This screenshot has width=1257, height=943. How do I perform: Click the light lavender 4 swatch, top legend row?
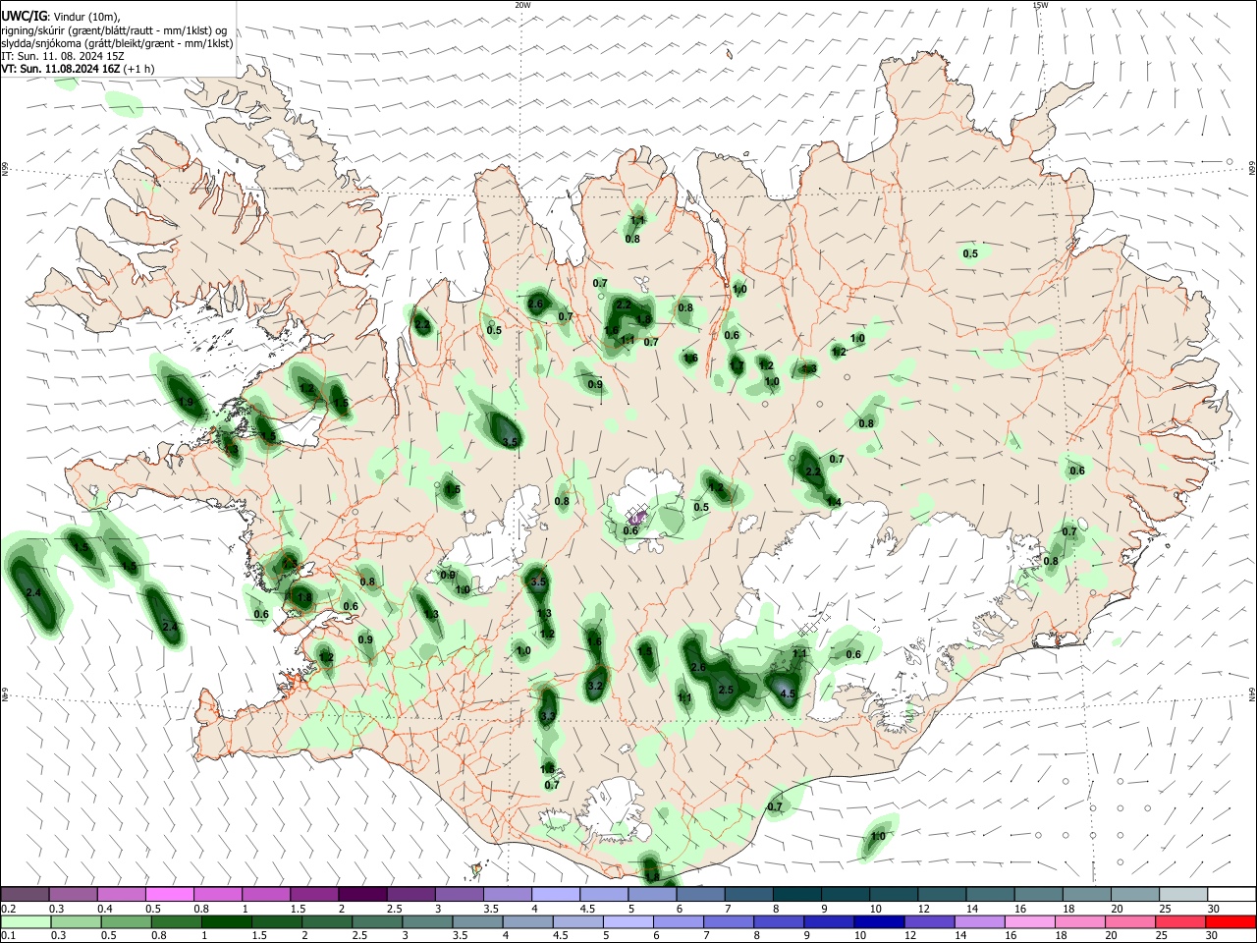(x=556, y=895)
